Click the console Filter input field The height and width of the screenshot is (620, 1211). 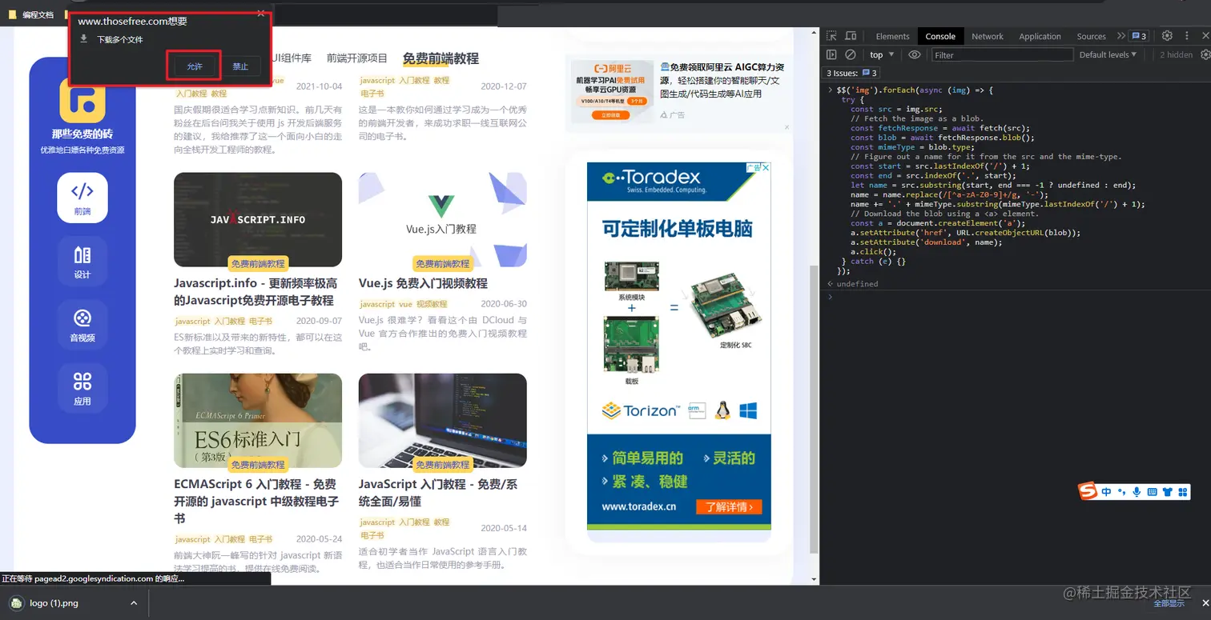(x=1002, y=54)
